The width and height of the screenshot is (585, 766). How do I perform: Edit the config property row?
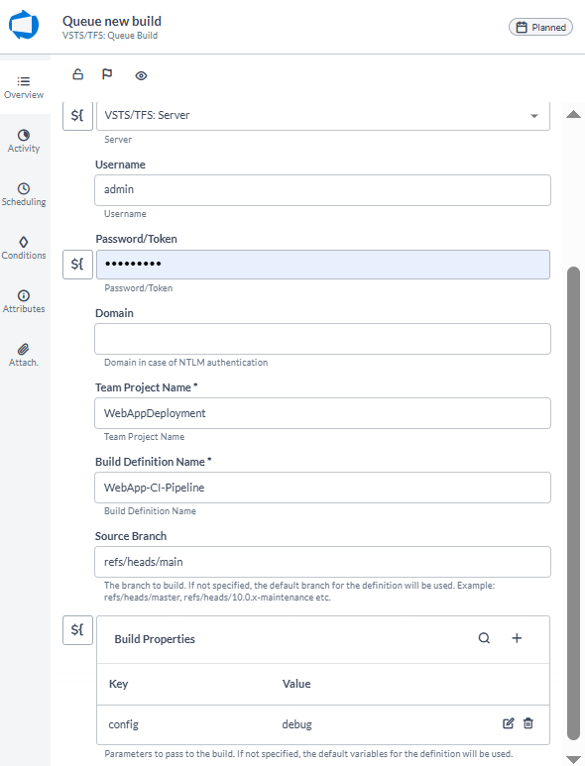[x=509, y=723]
